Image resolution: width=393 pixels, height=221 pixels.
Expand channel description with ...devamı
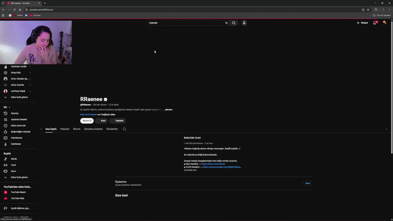click(x=168, y=110)
